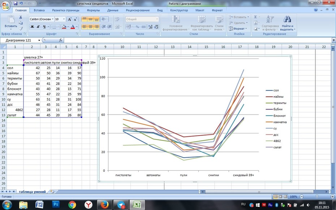The image size is (336, 210).
Task: Decrease decimal places
Action: click(156, 27)
